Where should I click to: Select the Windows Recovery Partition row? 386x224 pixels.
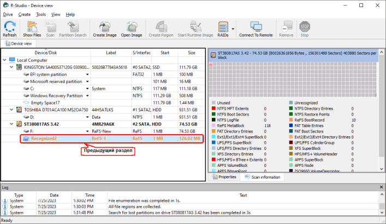pos(103,96)
